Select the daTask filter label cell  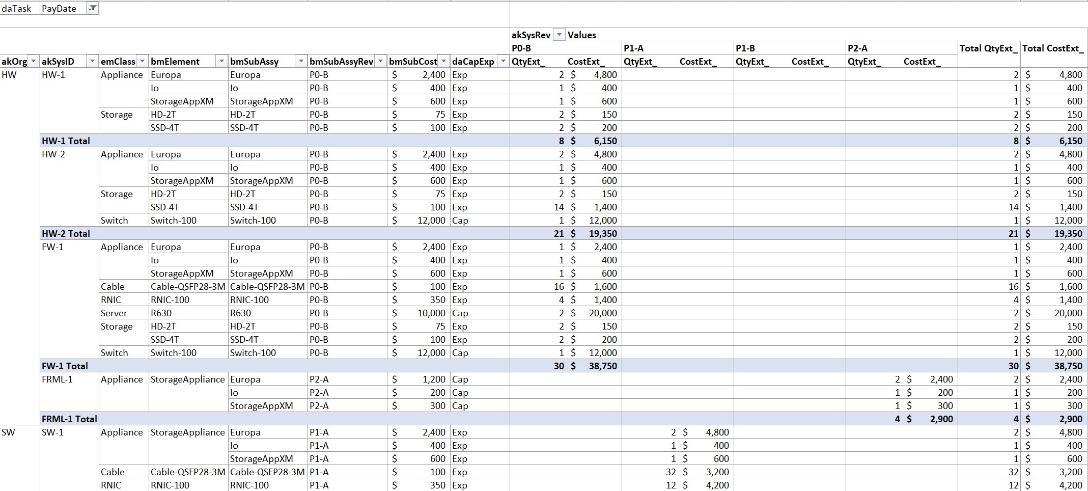pyautogui.click(x=20, y=8)
